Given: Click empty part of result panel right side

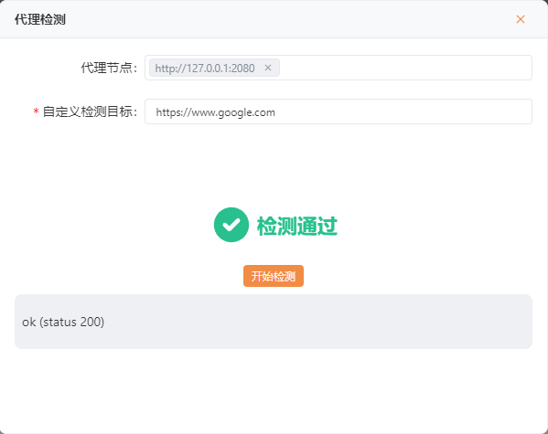Looking at the screenshot, I should click(384, 322).
